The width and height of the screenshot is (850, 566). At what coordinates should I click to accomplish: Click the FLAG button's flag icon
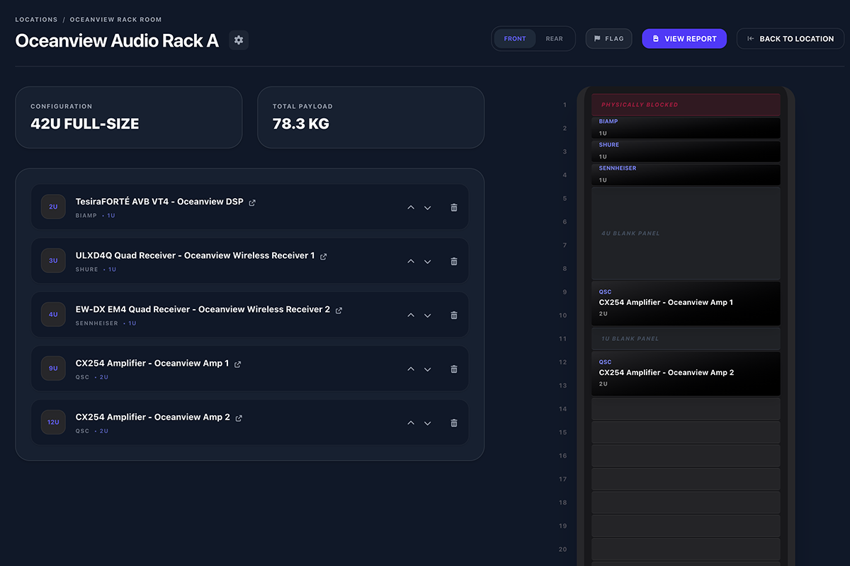[x=597, y=38]
